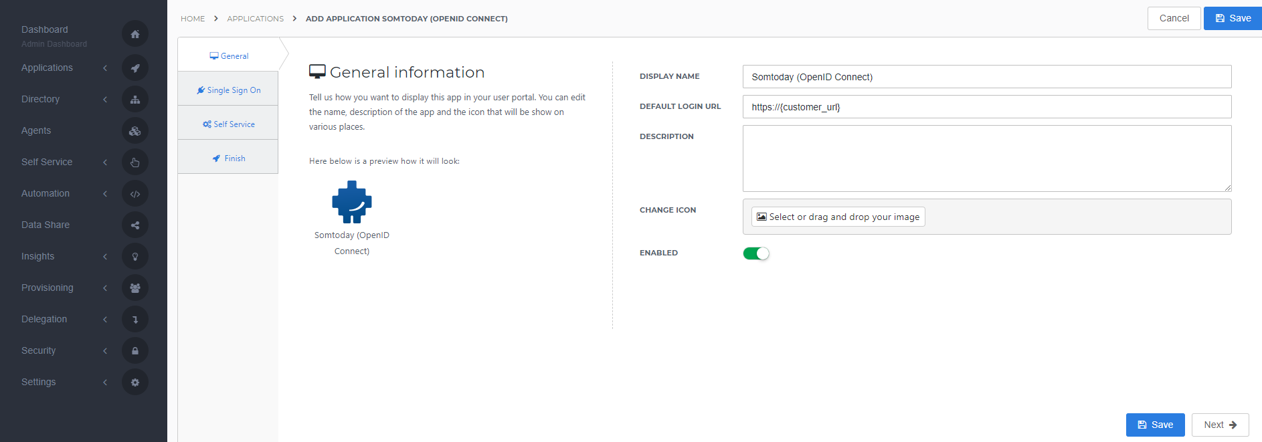Image resolution: width=1262 pixels, height=442 pixels.
Task: Expand the Applications sidebar chevron
Action: [105, 68]
